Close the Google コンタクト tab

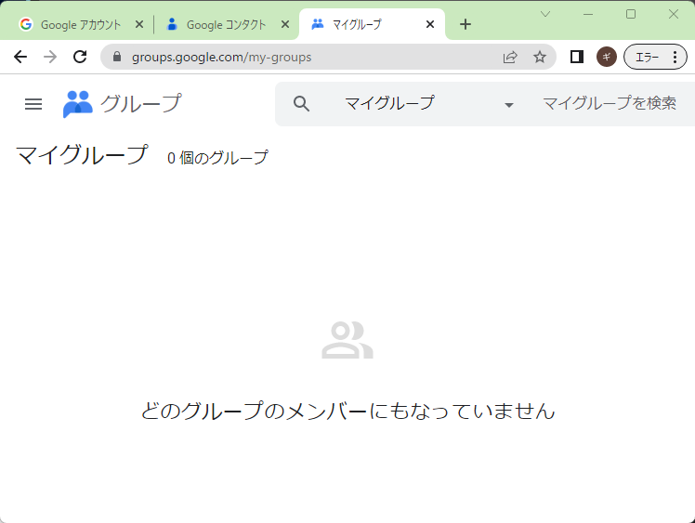[285, 24]
